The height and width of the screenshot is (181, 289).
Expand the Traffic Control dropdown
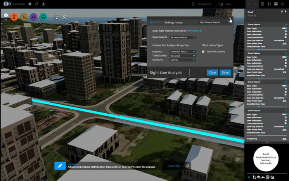[x=182, y=56]
